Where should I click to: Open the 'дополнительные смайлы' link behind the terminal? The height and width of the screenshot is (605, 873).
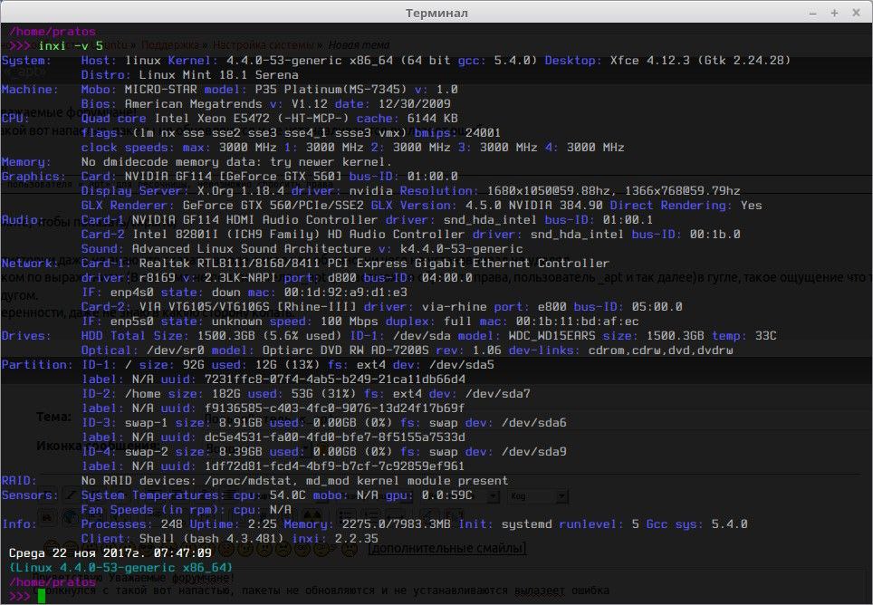447,548
